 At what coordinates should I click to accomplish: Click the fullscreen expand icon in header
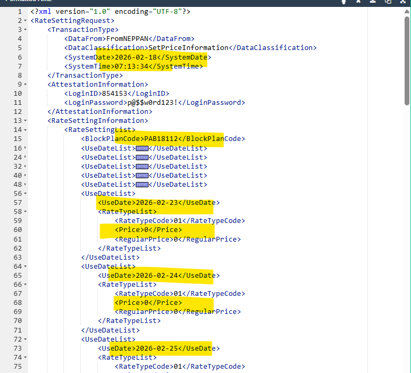403,1
